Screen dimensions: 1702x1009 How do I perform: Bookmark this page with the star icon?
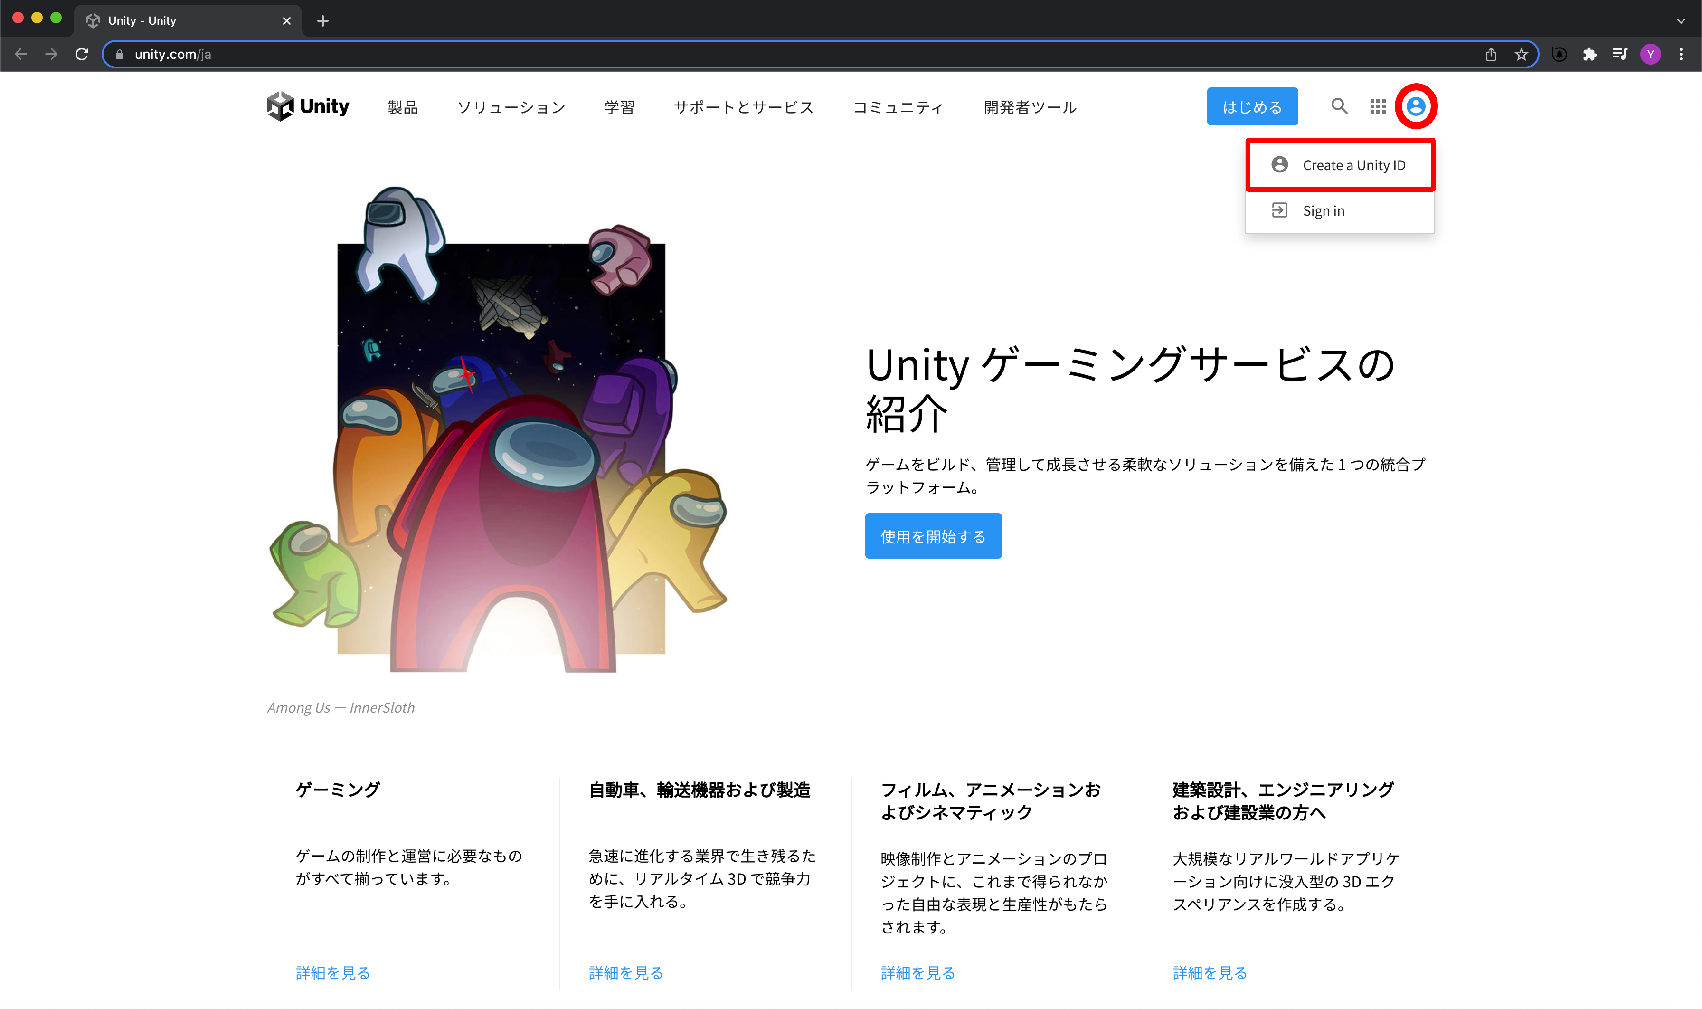pyautogui.click(x=1521, y=55)
